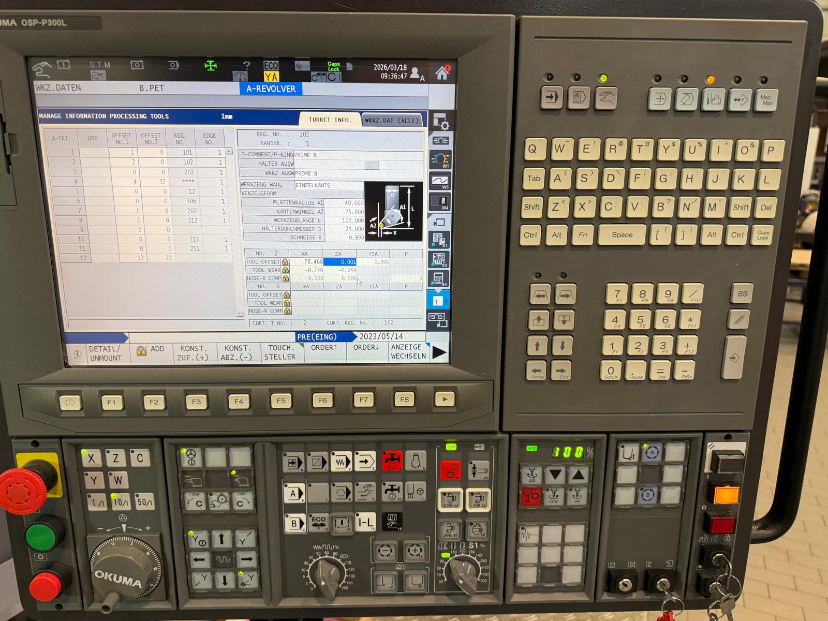Toggle the lock beside Nose-R Comp row
Viewport: 828px width, 621px height.
286,278
